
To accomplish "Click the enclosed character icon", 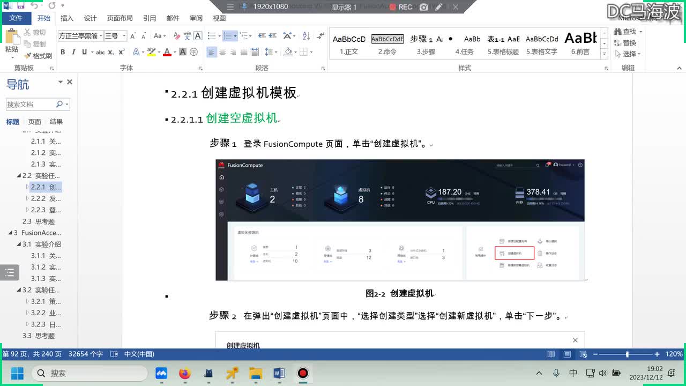I will [x=193, y=52].
